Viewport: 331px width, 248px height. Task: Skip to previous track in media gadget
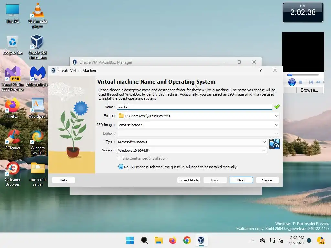(x=311, y=82)
